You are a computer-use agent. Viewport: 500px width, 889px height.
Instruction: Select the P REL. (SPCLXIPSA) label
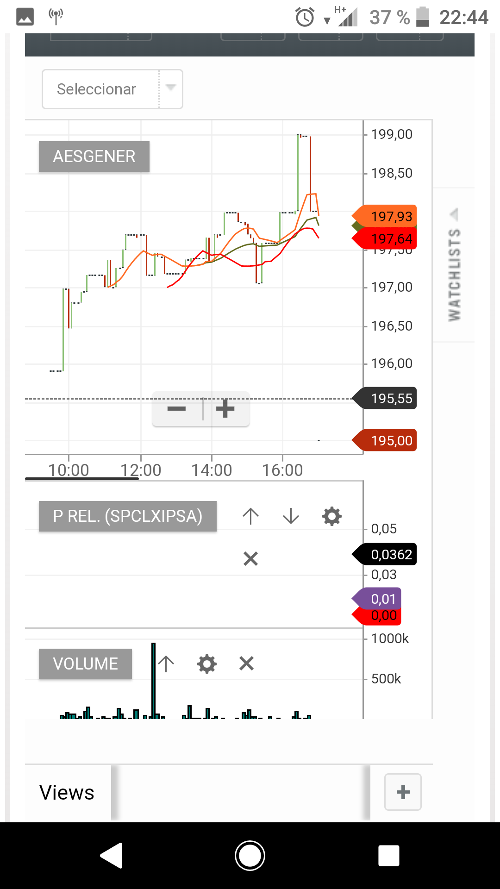127,516
